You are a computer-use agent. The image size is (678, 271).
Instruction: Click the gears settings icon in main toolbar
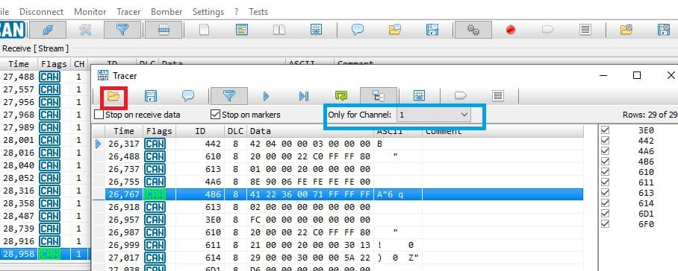coord(473,30)
